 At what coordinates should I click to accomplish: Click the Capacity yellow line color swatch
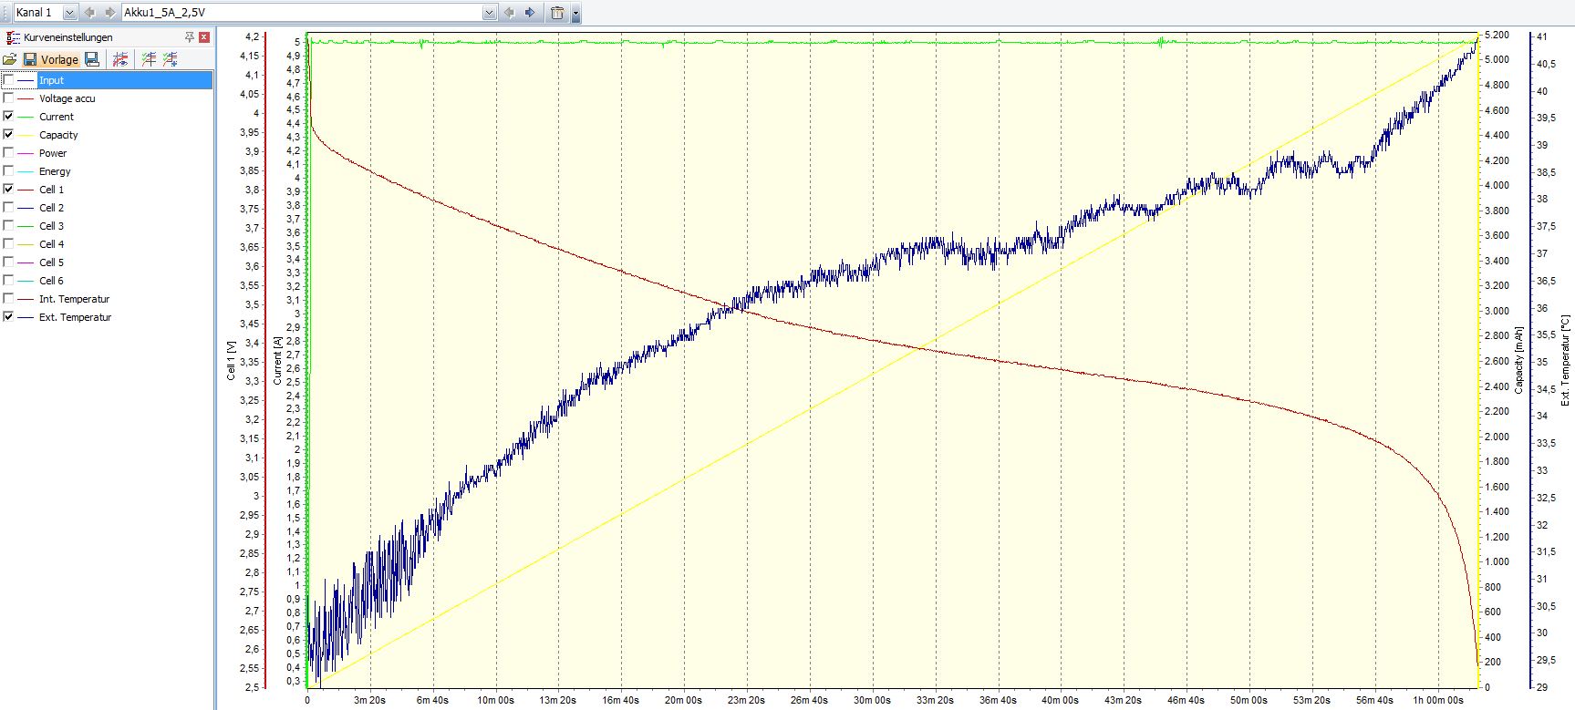[26, 135]
